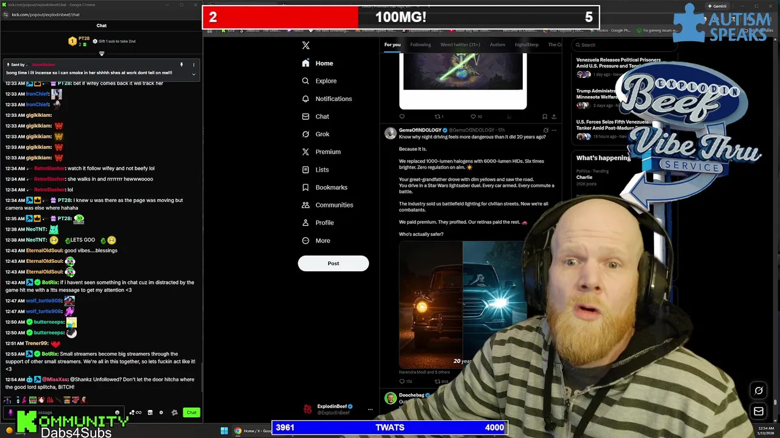This screenshot has width=780, height=438.
Task: Open the floating messages envelope button
Action: (x=759, y=411)
